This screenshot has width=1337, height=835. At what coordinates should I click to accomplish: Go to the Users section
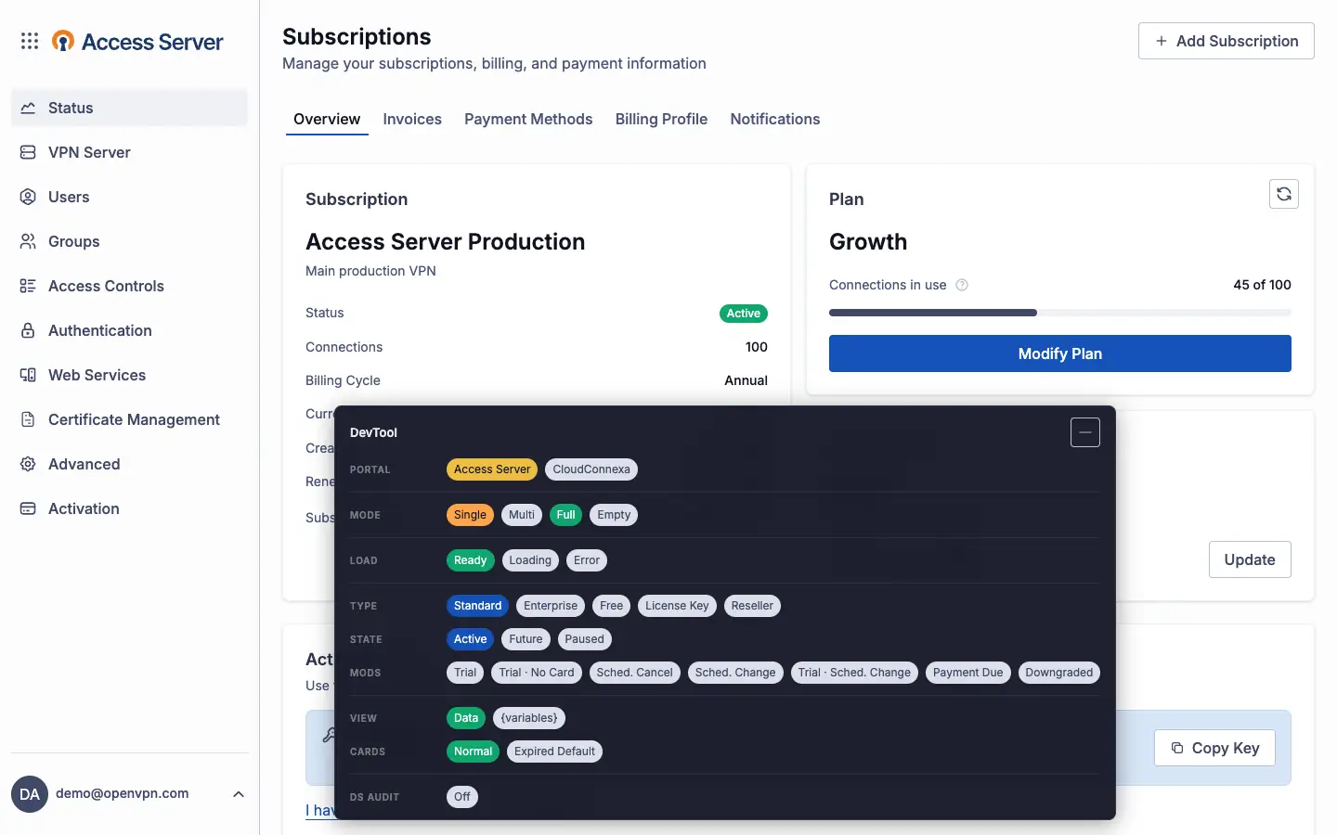point(129,197)
